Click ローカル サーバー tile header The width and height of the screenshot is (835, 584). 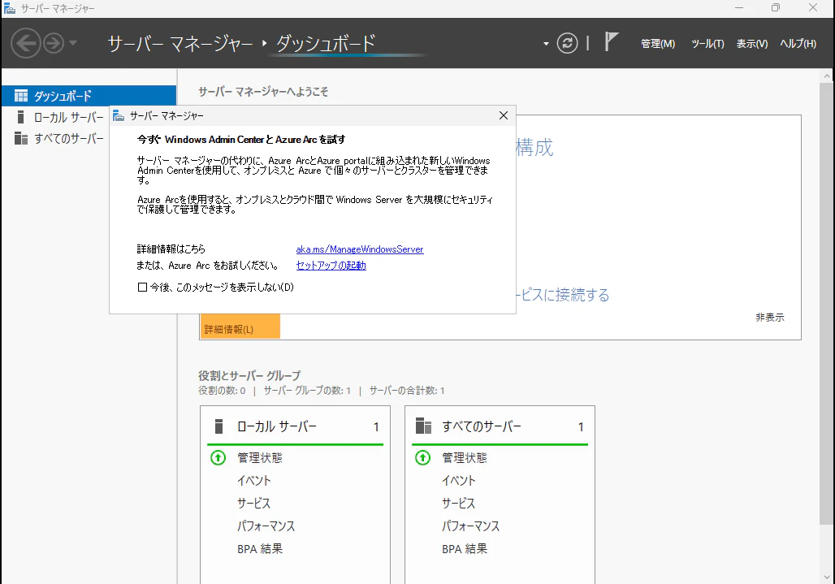point(295,426)
